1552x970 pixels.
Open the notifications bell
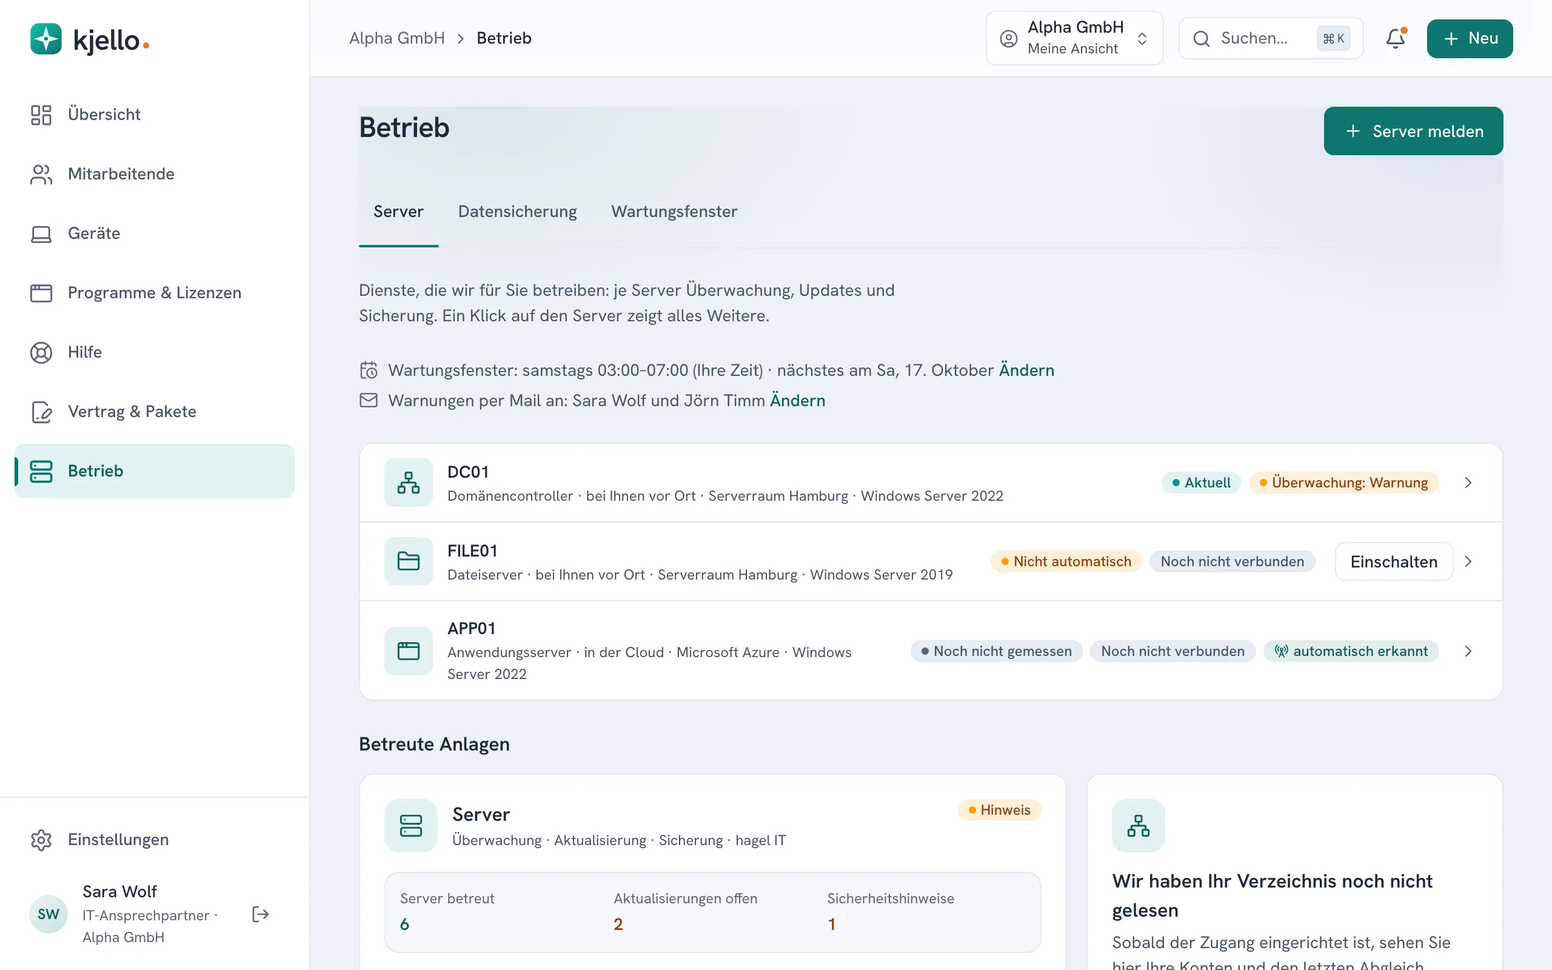click(1396, 38)
